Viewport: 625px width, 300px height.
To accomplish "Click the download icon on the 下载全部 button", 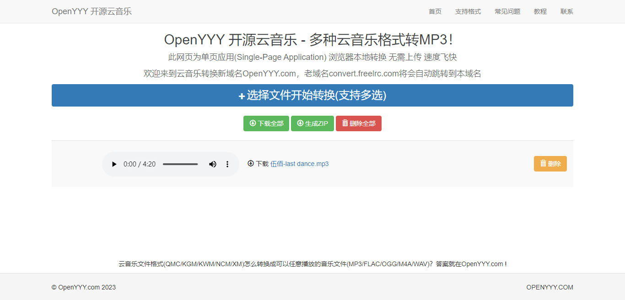I will tap(253, 123).
